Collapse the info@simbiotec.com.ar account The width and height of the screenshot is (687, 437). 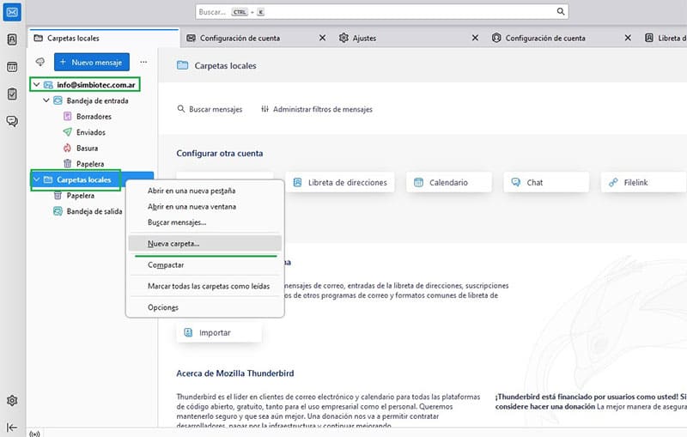click(x=37, y=84)
